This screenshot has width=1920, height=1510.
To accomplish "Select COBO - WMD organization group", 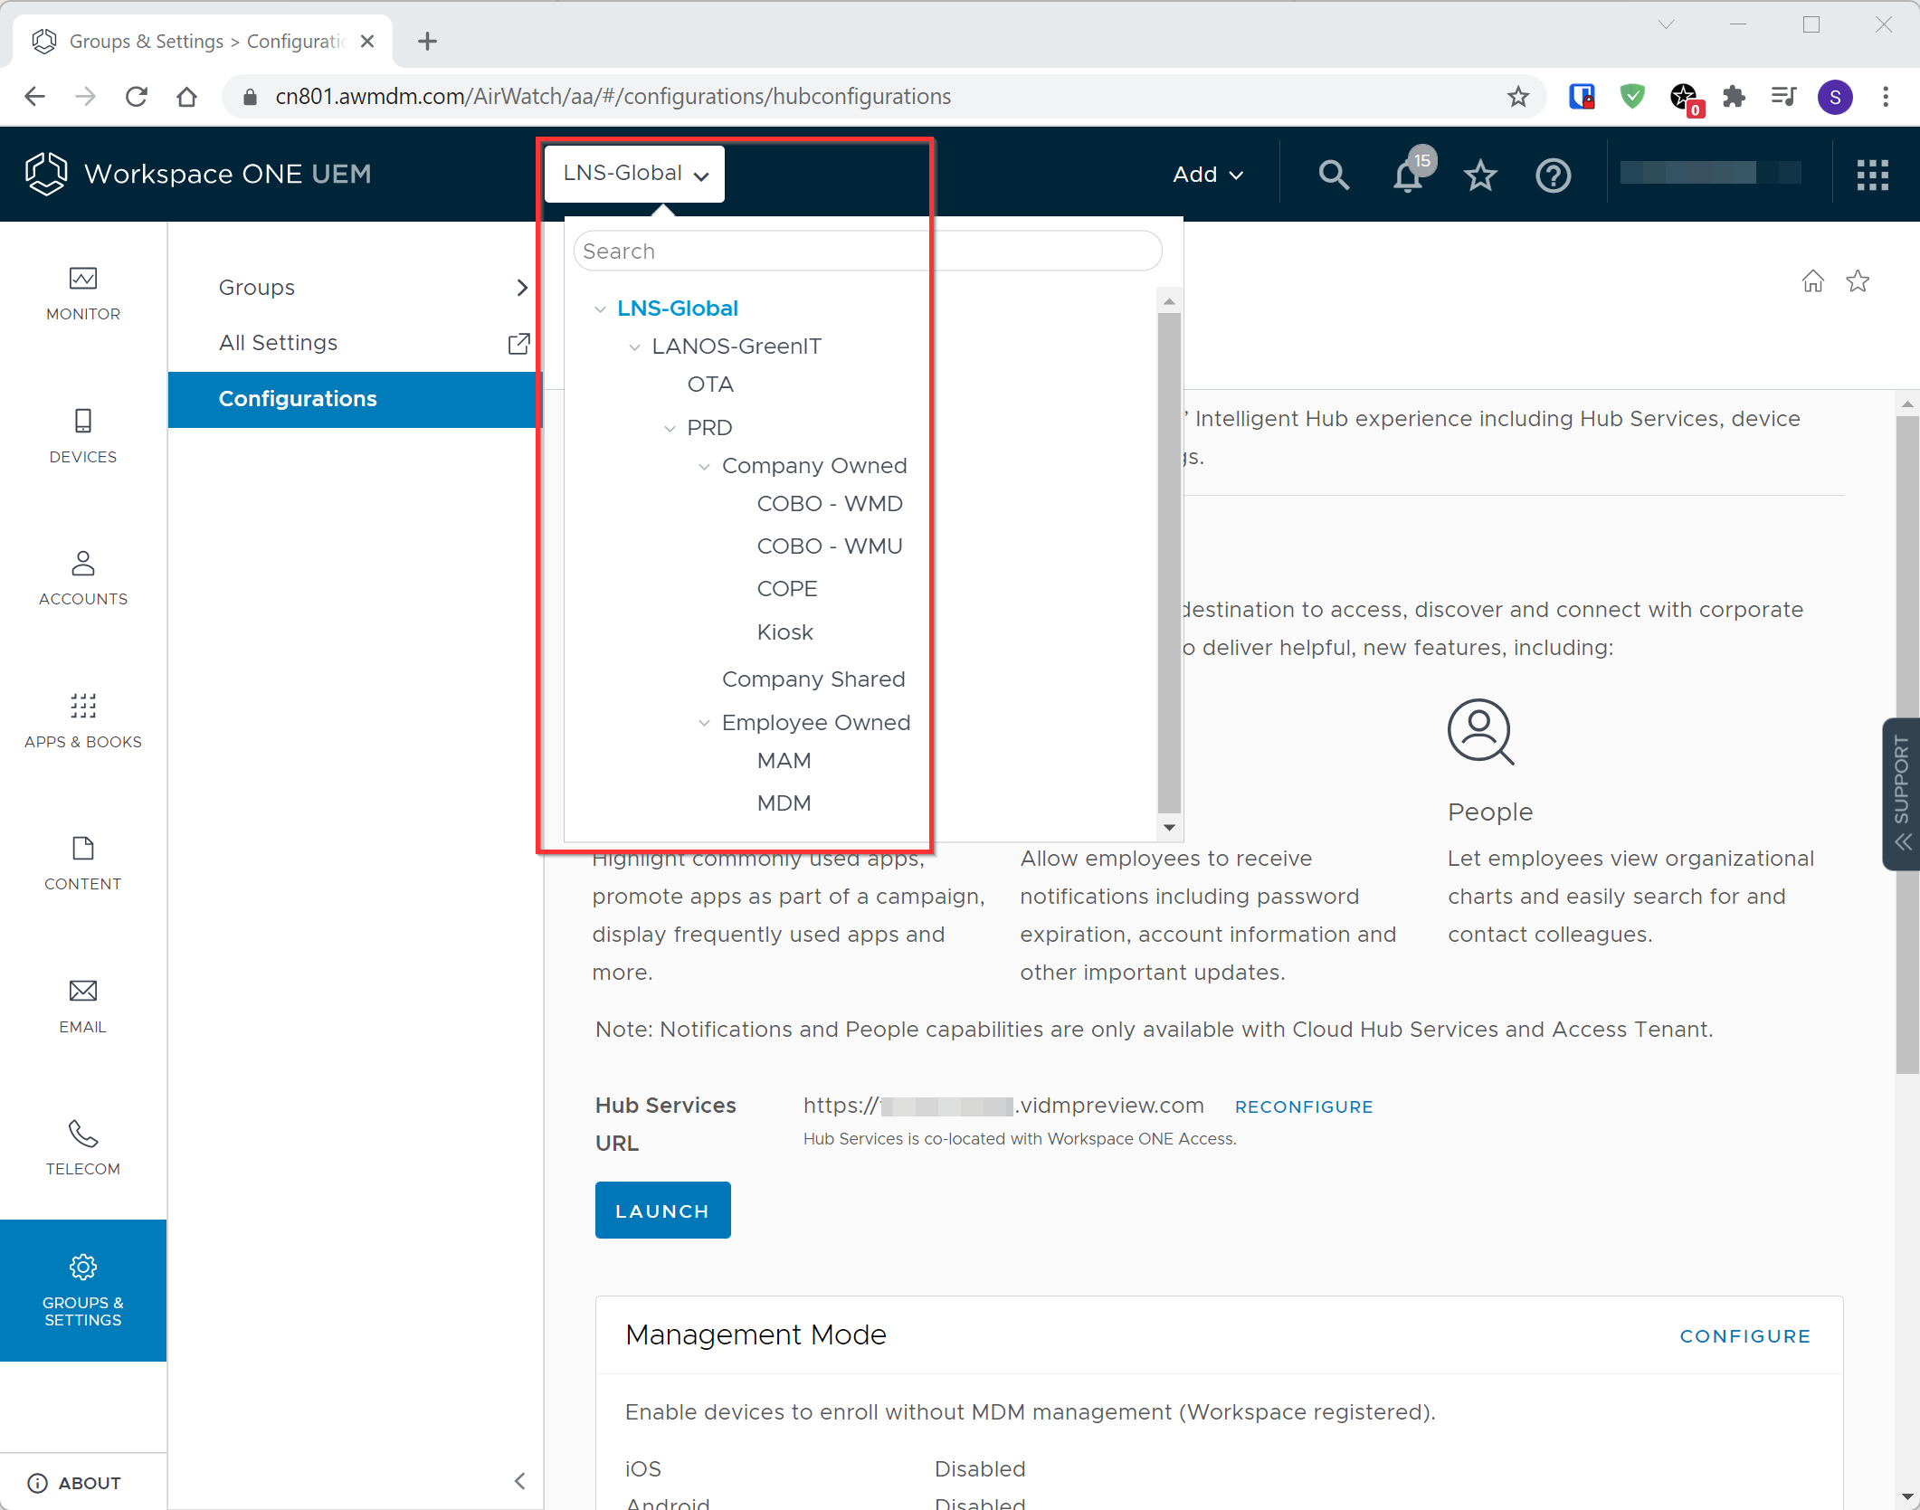I will [x=829, y=504].
